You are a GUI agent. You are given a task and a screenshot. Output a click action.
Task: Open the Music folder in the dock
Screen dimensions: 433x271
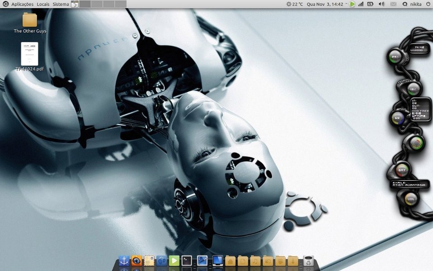(x=255, y=261)
